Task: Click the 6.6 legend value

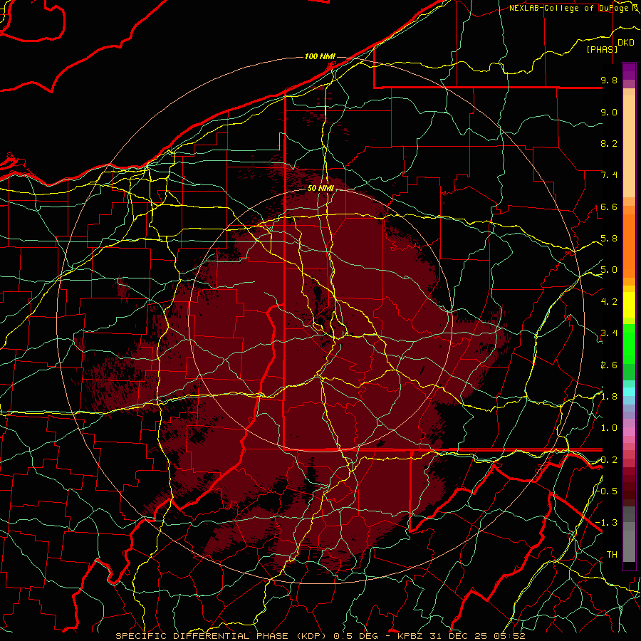Action: pos(609,207)
